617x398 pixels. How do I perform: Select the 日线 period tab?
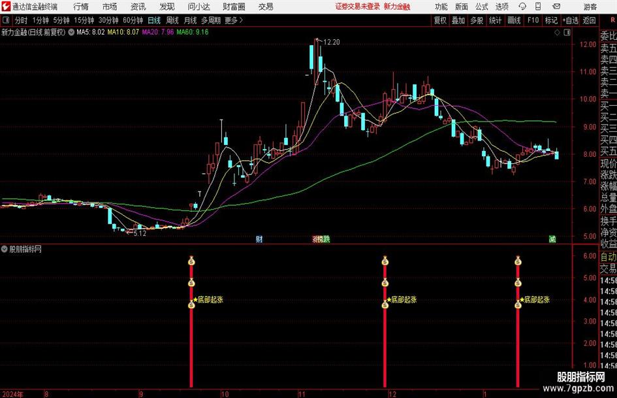[154, 20]
